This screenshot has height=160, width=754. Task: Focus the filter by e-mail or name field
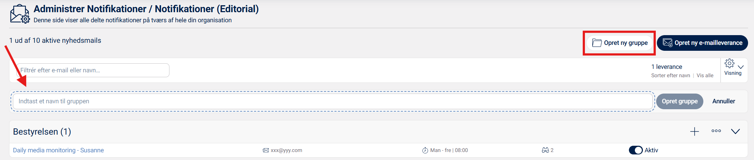coord(93,70)
